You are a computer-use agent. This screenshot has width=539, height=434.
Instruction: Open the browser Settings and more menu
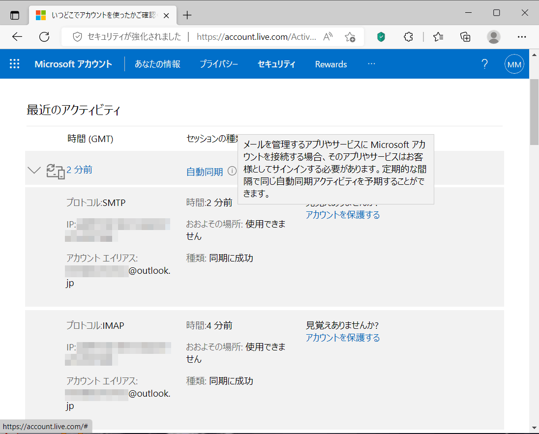(x=522, y=37)
